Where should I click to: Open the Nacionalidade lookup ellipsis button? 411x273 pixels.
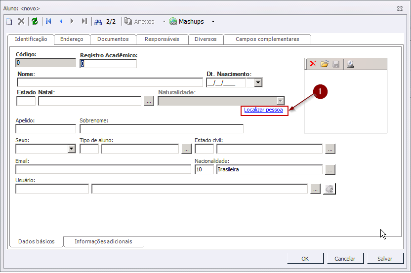click(x=330, y=170)
